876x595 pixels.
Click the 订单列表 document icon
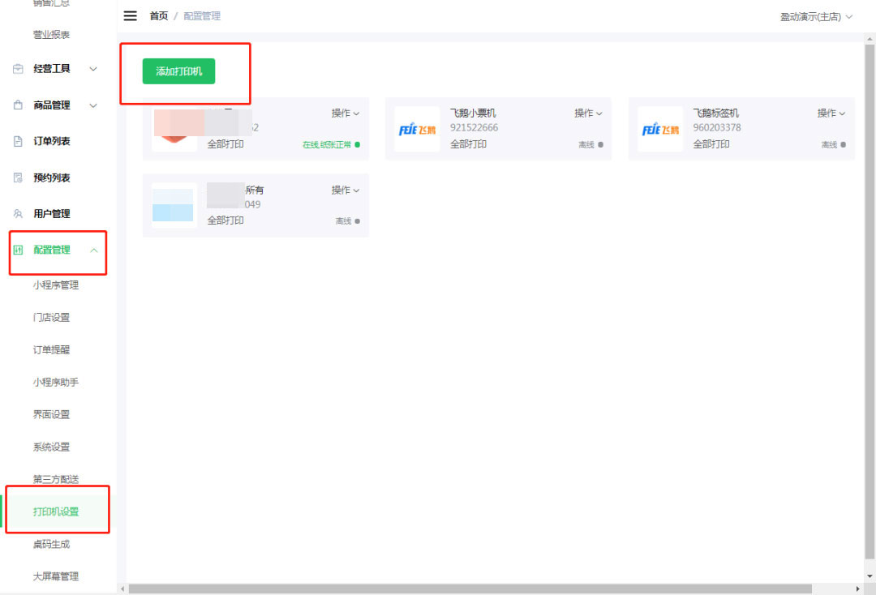[18, 141]
